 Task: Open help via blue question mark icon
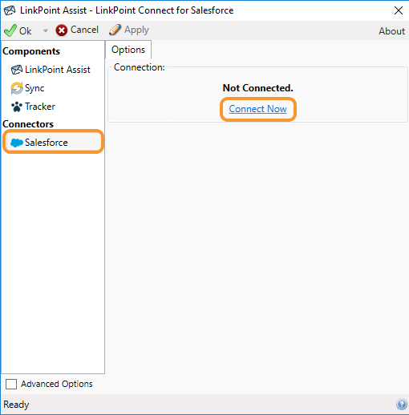(402, 405)
